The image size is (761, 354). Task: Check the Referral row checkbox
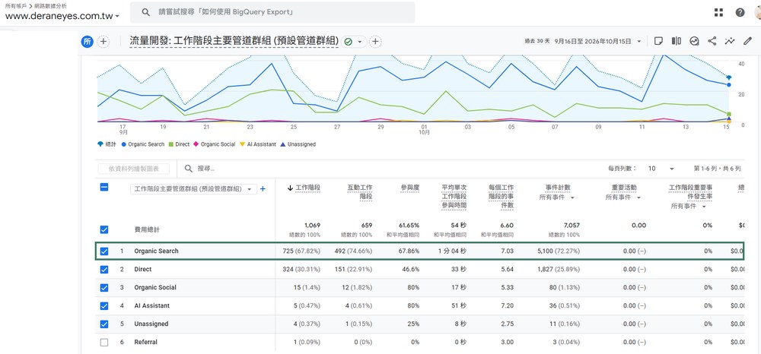click(103, 343)
